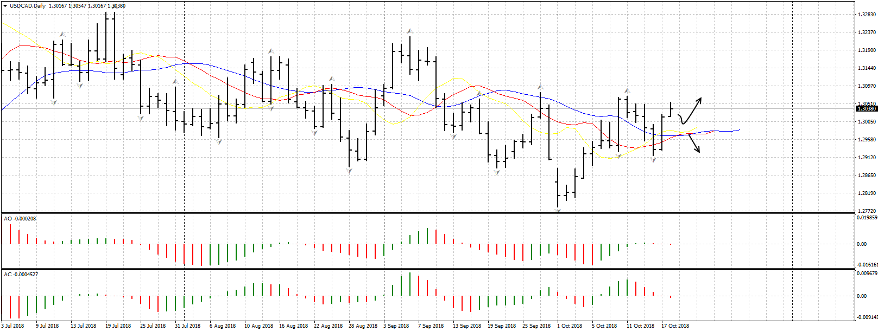This screenshot has height=332, width=878.
Task: Select the fractal up marker above early September peak
Action: (x=410, y=31)
